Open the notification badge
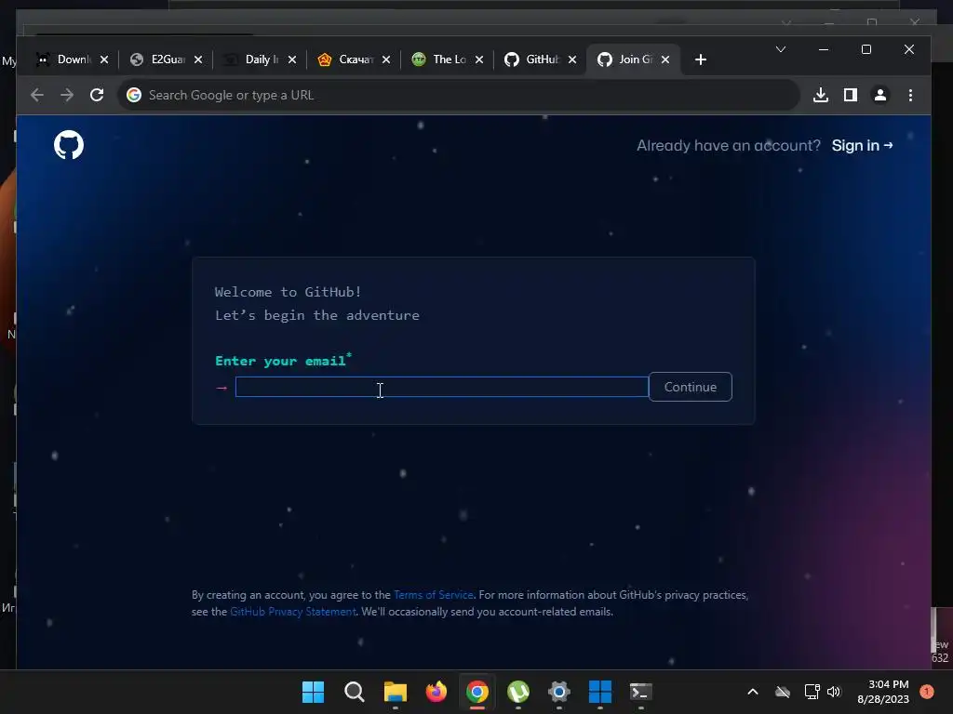This screenshot has height=714, width=953. point(927,692)
